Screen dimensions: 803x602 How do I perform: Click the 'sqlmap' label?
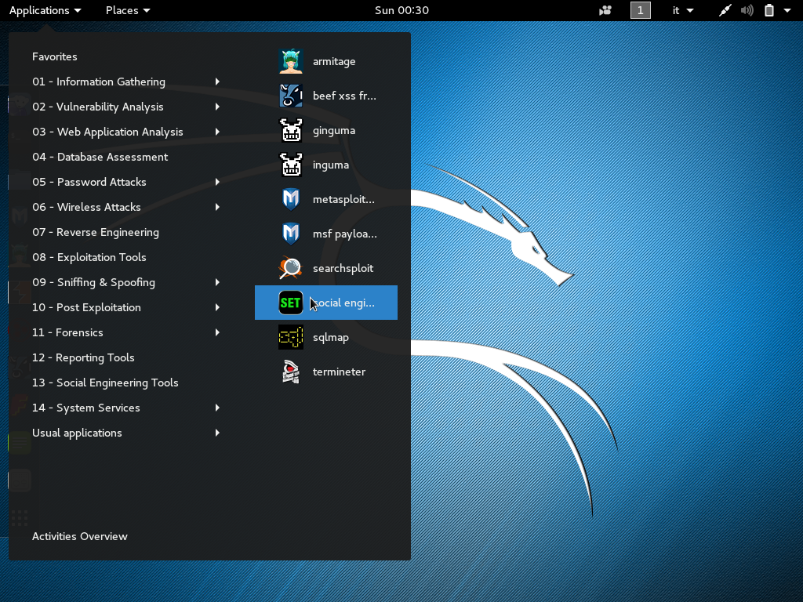tap(331, 337)
